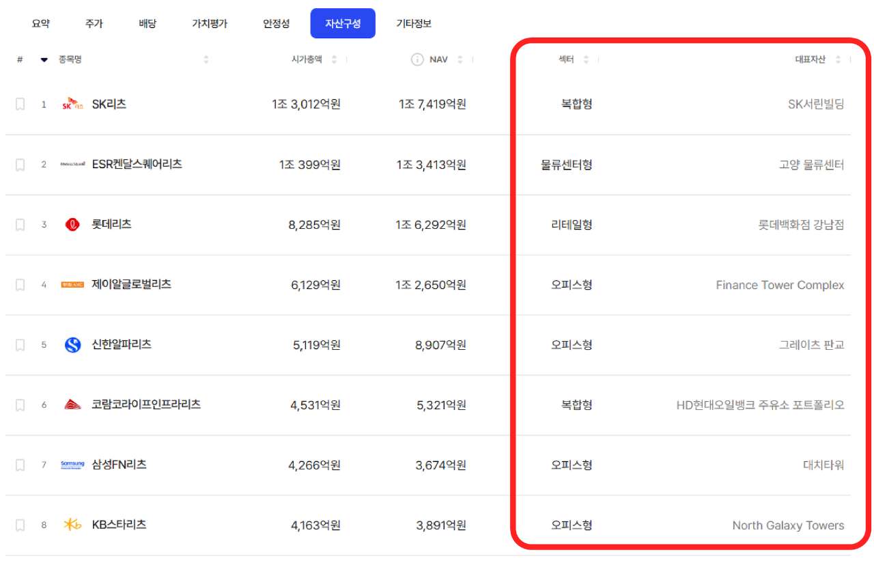This screenshot has width=874, height=561.
Task: Click the 제이알글로벌리츠 orange logo icon
Action: [72, 285]
